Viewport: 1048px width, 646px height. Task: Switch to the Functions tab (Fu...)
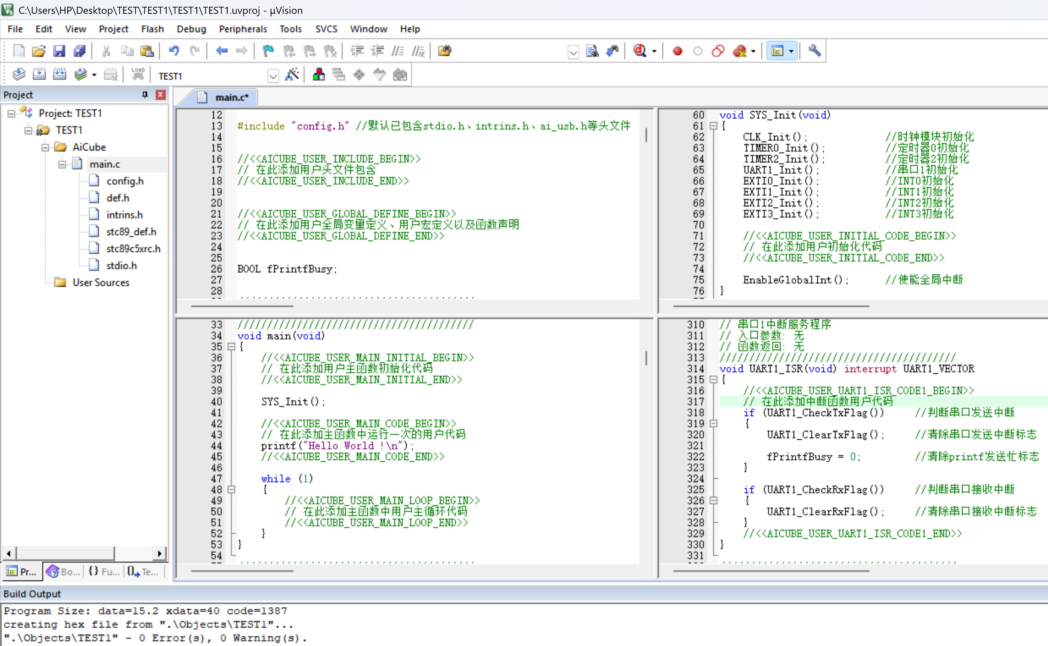coord(104,572)
